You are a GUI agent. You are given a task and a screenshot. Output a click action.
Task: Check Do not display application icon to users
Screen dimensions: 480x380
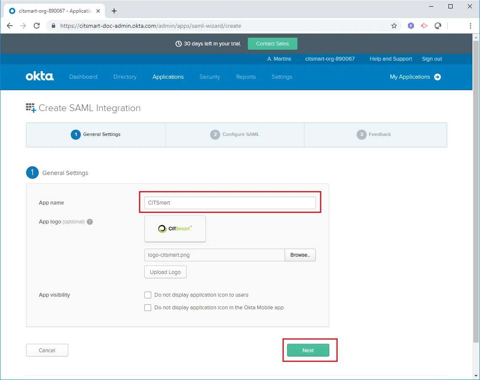[x=148, y=295]
